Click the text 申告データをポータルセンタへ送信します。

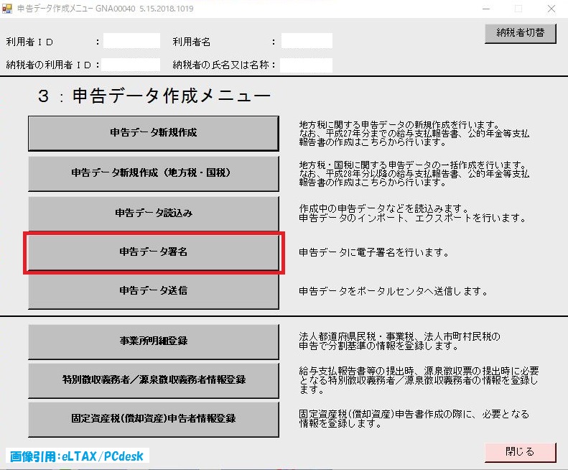click(394, 291)
